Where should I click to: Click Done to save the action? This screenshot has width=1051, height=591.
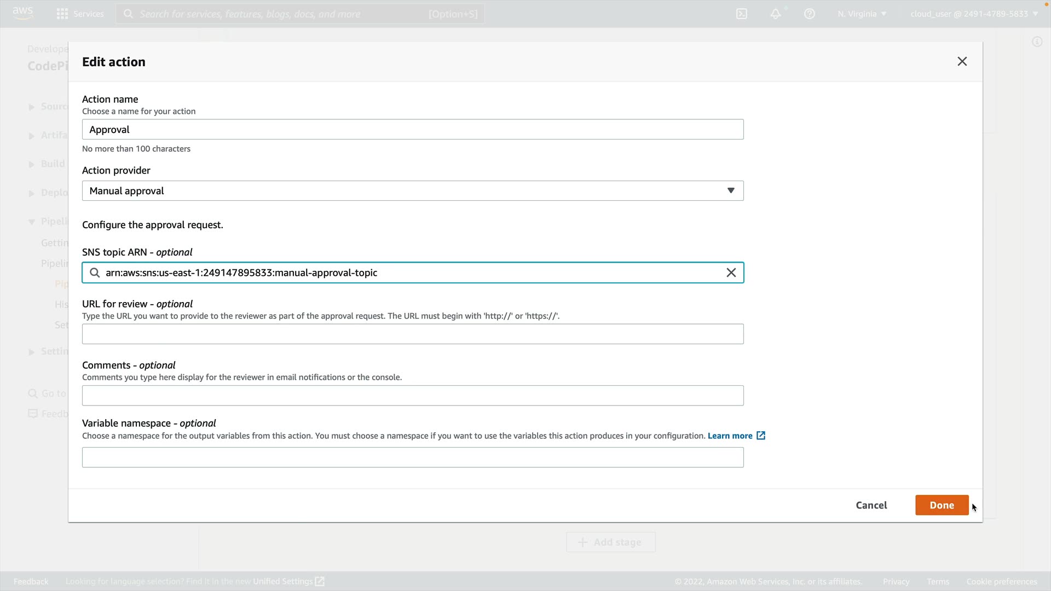click(x=942, y=505)
